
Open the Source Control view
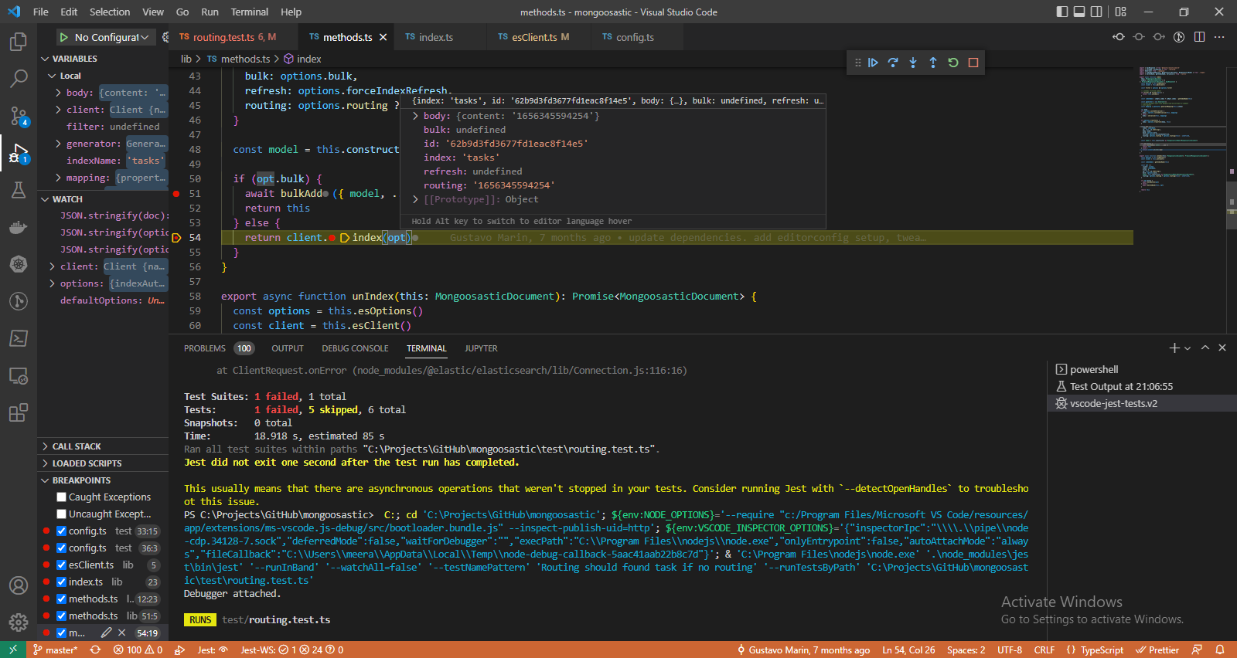[x=19, y=116]
